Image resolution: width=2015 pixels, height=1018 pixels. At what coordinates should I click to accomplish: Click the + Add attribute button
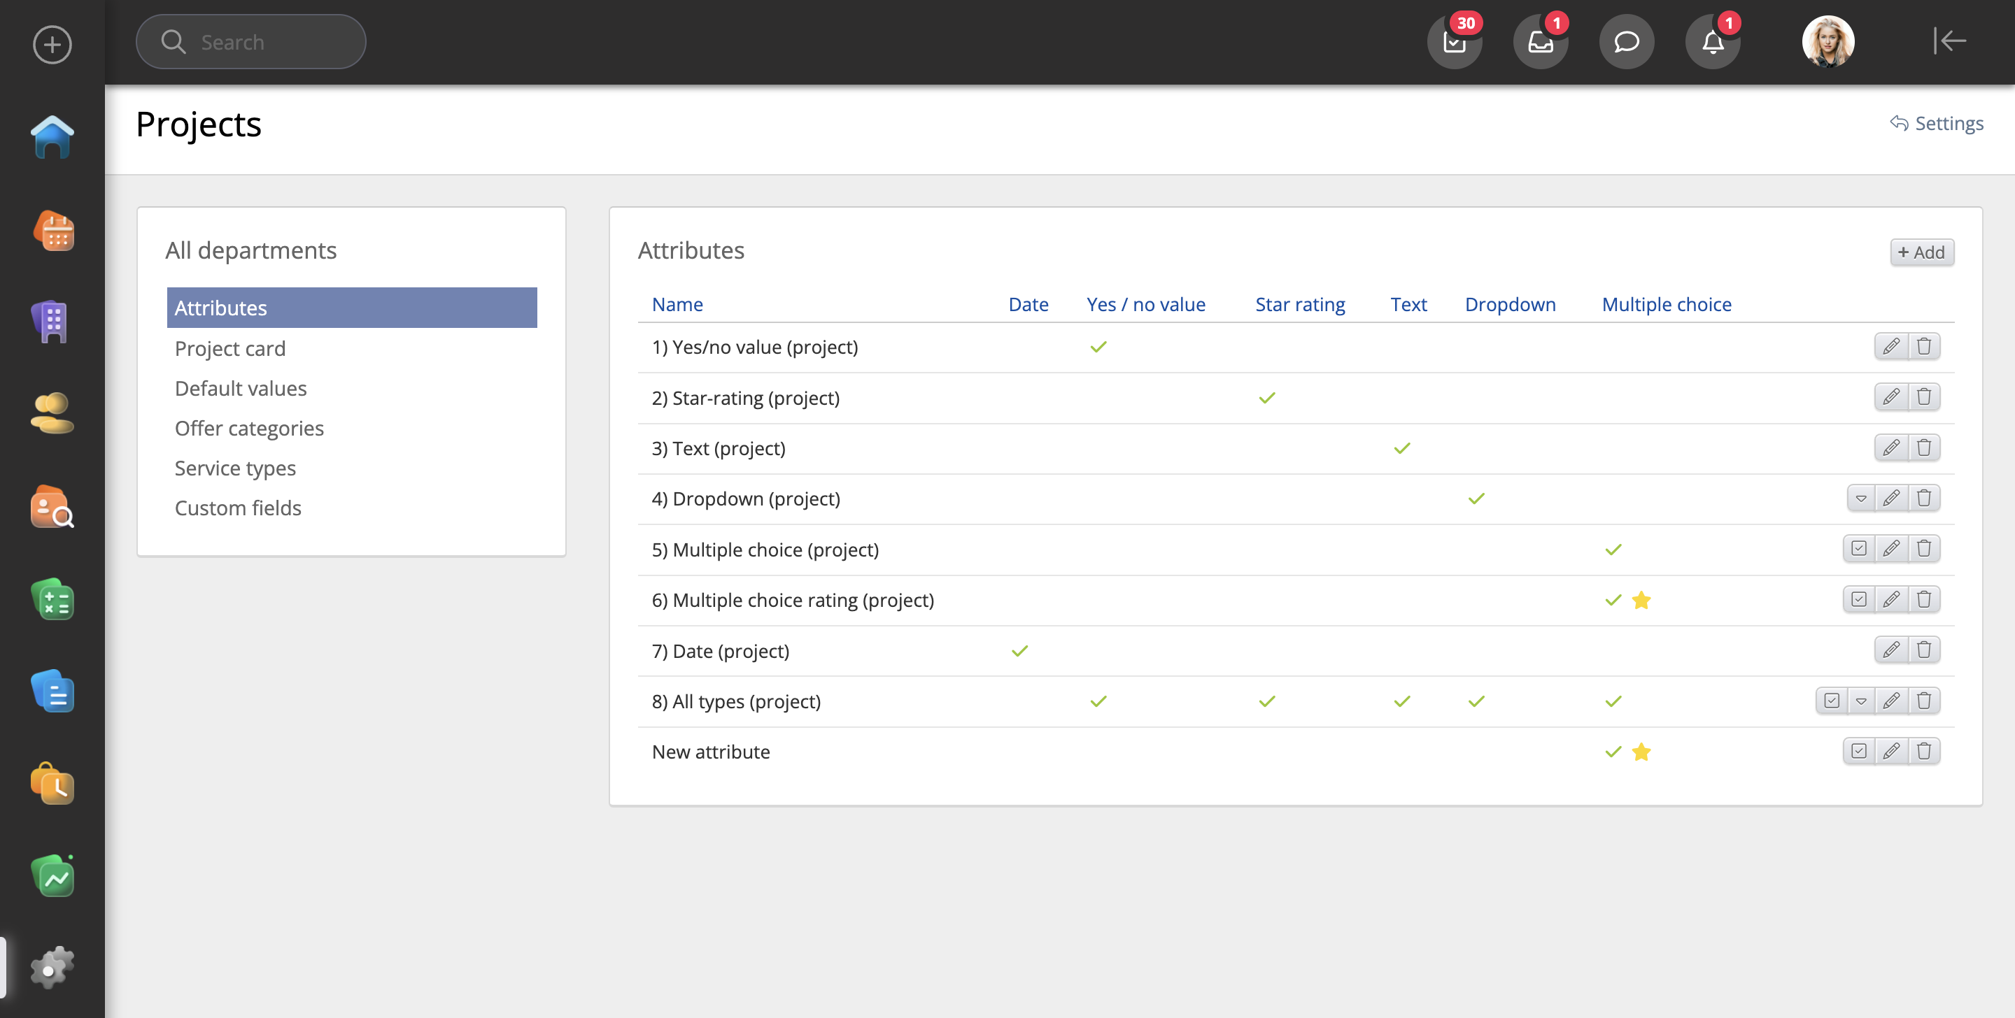[1921, 252]
